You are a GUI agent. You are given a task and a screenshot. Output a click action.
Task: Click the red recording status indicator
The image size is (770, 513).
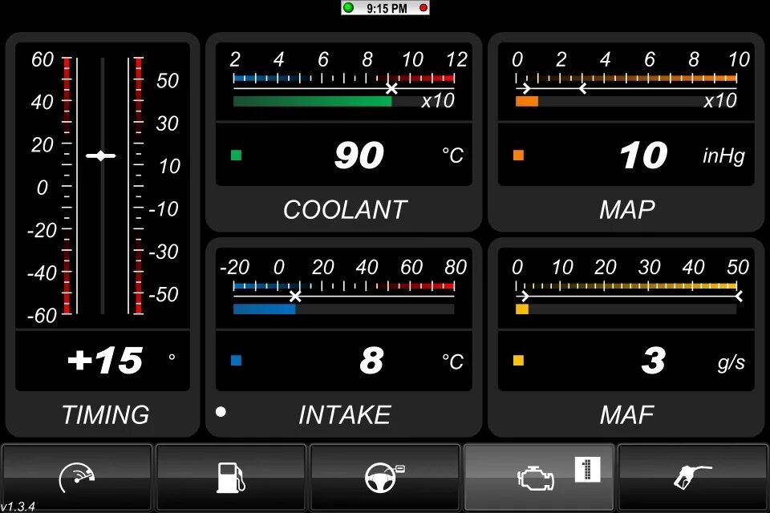[x=423, y=8]
